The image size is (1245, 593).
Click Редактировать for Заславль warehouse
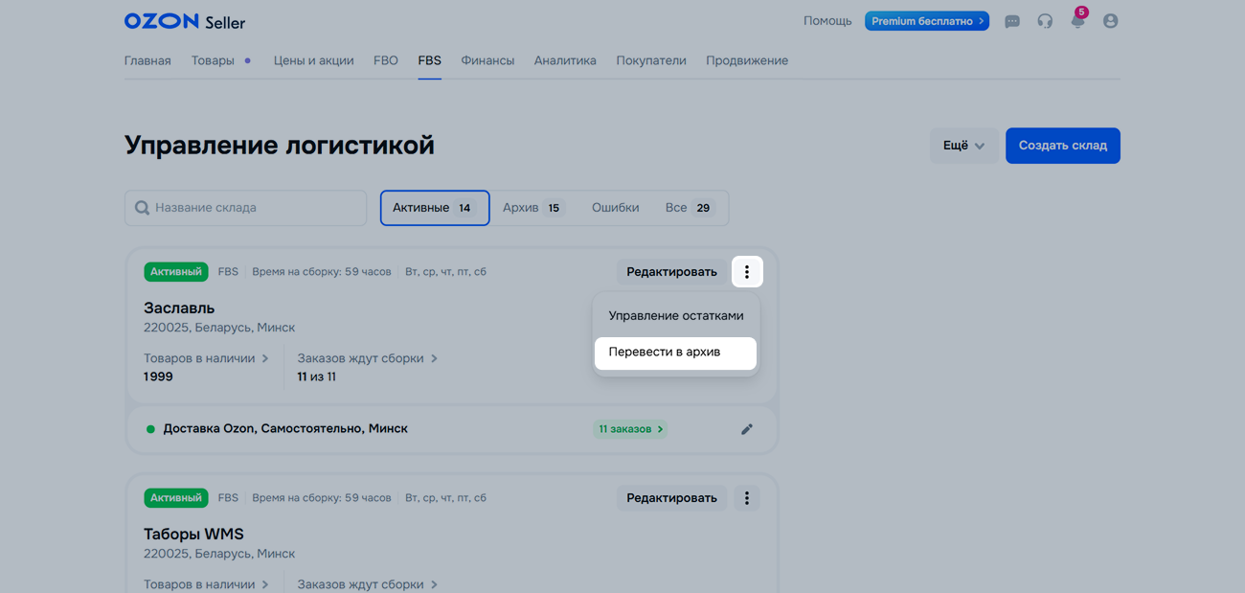pos(671,272)
